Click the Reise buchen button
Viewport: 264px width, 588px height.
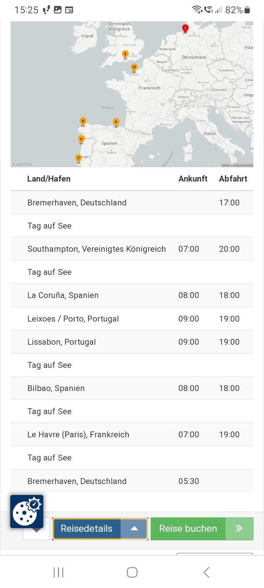click(188, 529)
